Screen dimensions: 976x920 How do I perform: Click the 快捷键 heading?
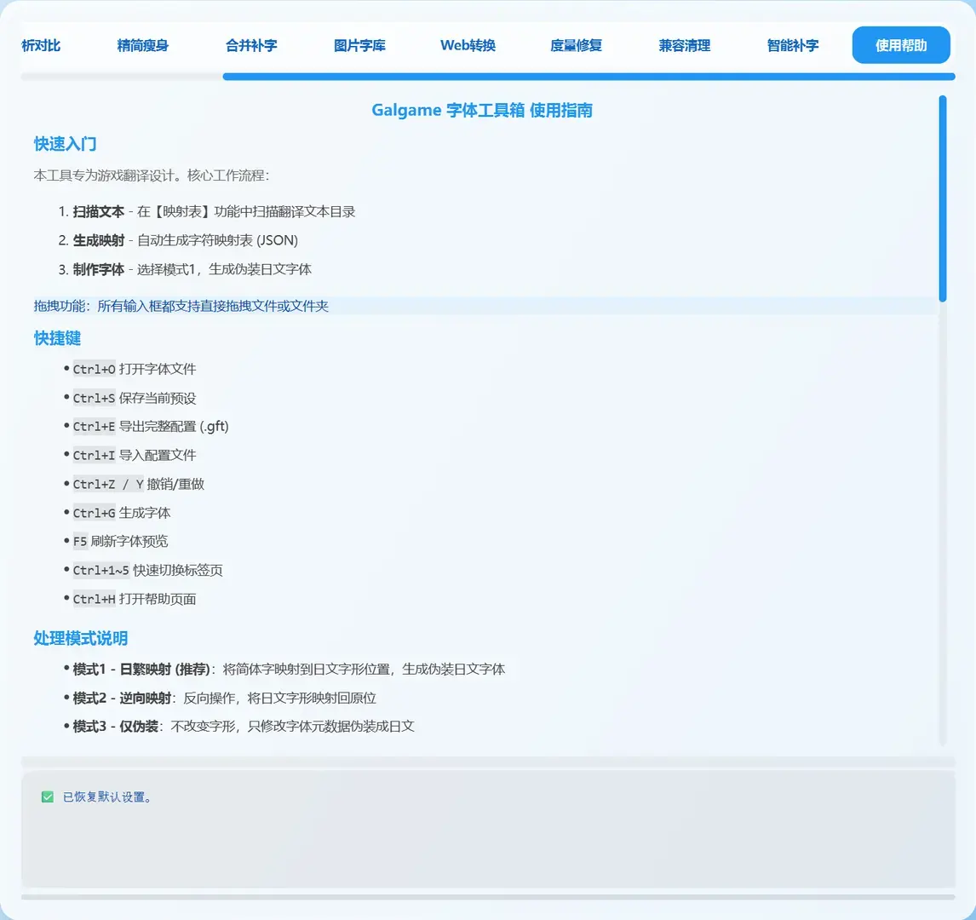tap(57, 338)
